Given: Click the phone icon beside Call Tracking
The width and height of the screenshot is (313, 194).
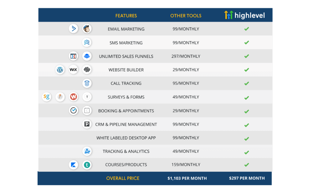Looking at the screenshot, I should click(87, 83).
